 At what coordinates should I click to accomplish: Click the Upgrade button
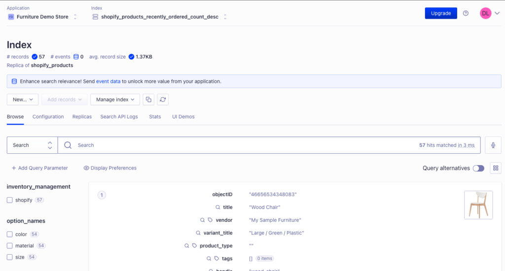441,13
